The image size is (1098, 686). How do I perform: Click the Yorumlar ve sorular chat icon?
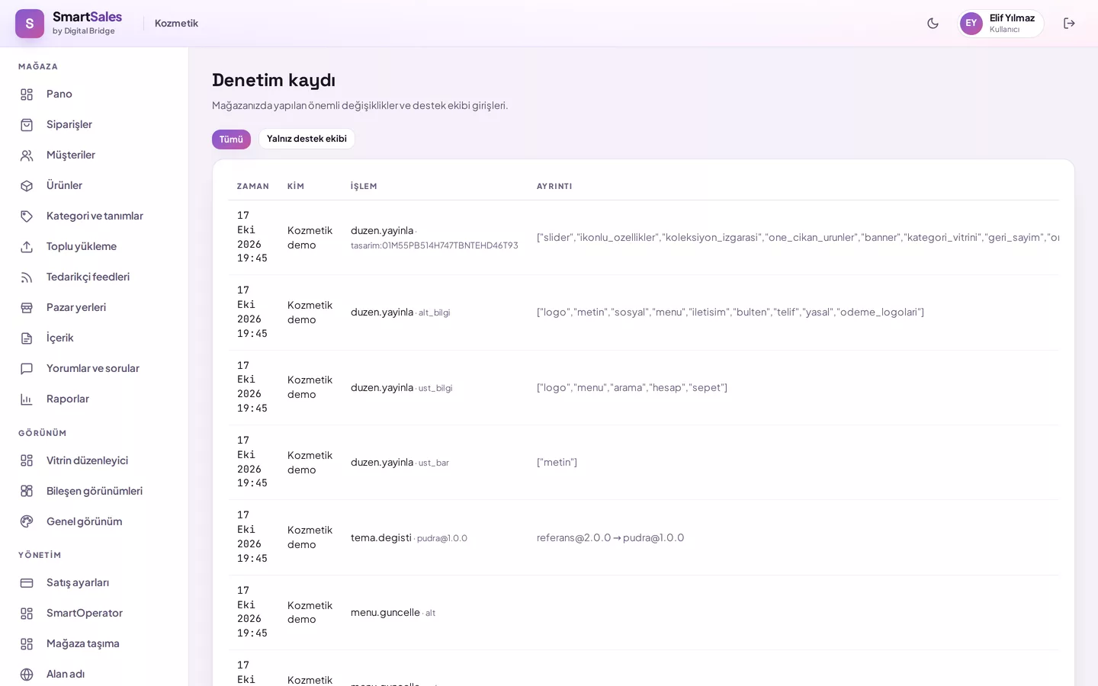[x=27, y=369]
